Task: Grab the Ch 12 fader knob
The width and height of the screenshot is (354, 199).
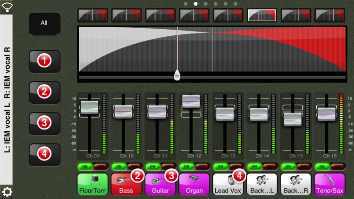Action: tap(191, 102)
